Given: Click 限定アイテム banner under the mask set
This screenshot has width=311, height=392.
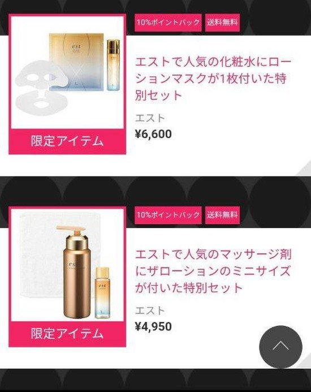Looking at the screenshot, I should [x=67, y=141].
